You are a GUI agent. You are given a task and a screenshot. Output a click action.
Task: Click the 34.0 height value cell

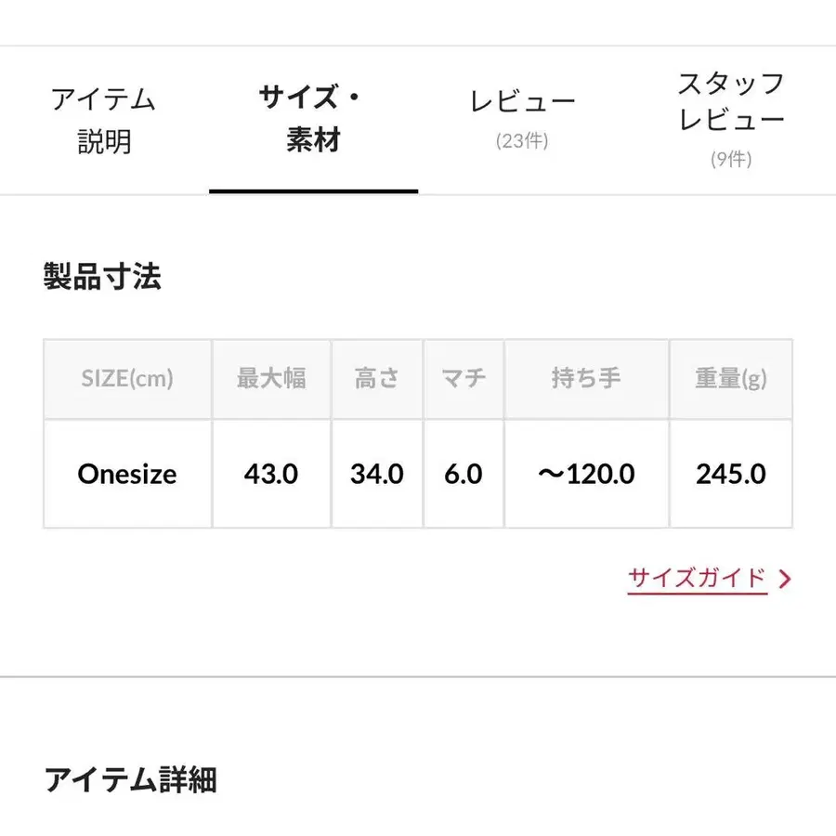[377, 474]
